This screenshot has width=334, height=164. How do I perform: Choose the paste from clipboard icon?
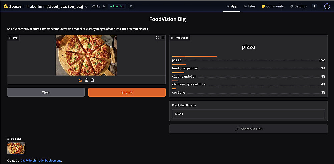[x=92, y=80]
